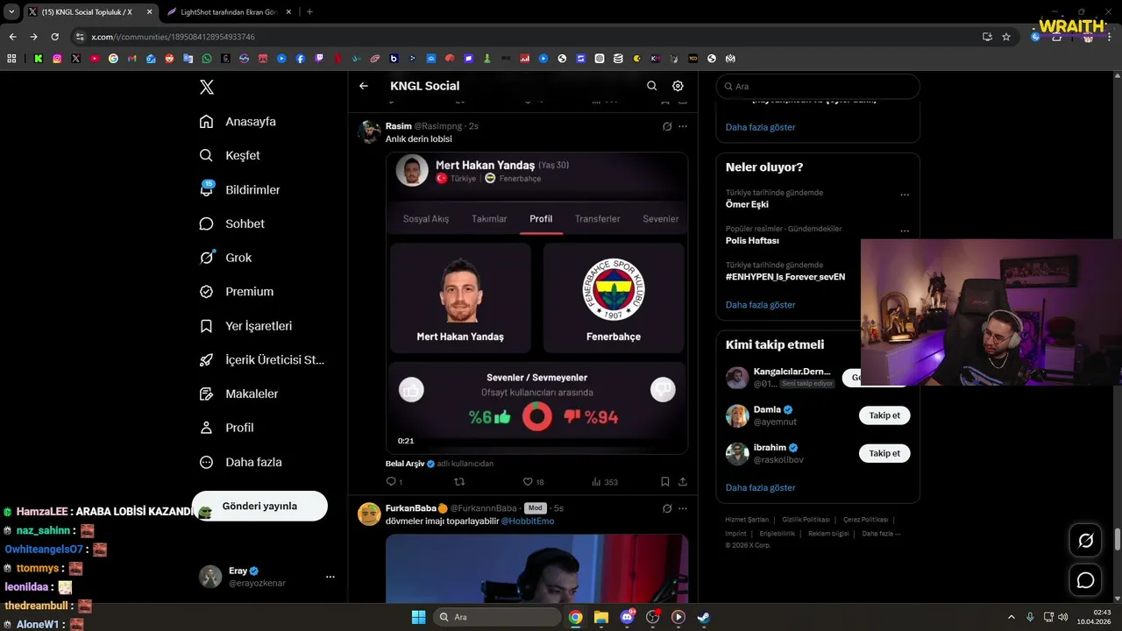
Task: Click the Ara search field on X
Action: point(818,87)
